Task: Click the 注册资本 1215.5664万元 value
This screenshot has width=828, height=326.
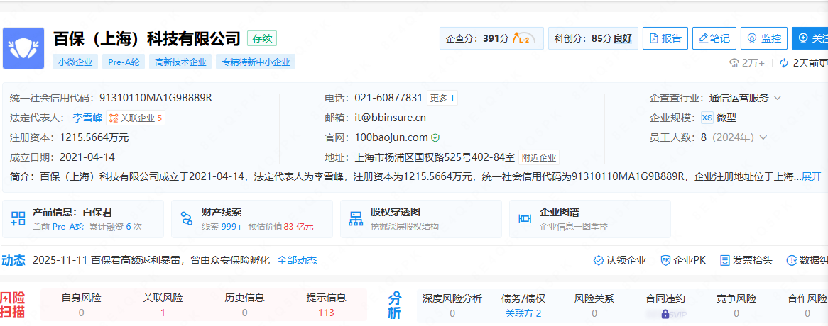Action: tap(94, 138)
